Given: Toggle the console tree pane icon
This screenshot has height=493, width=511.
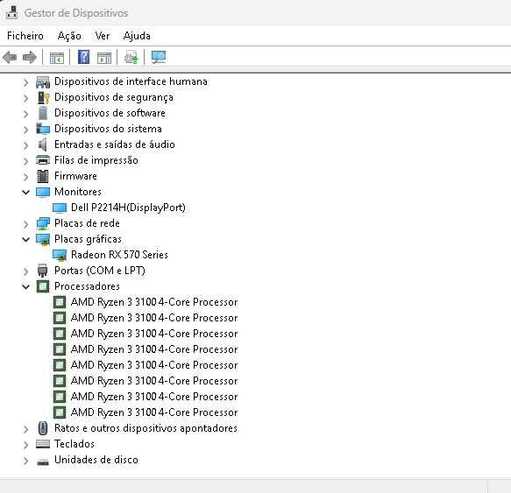Looking at the screenshot, I should (x=57, y=58).
